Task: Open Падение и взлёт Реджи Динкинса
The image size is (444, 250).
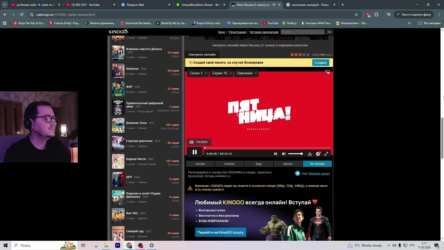Action: (143, 195)
